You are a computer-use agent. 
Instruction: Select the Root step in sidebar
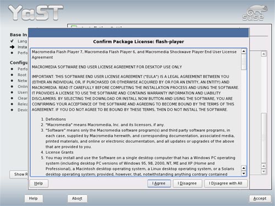[x=22, y=75]
